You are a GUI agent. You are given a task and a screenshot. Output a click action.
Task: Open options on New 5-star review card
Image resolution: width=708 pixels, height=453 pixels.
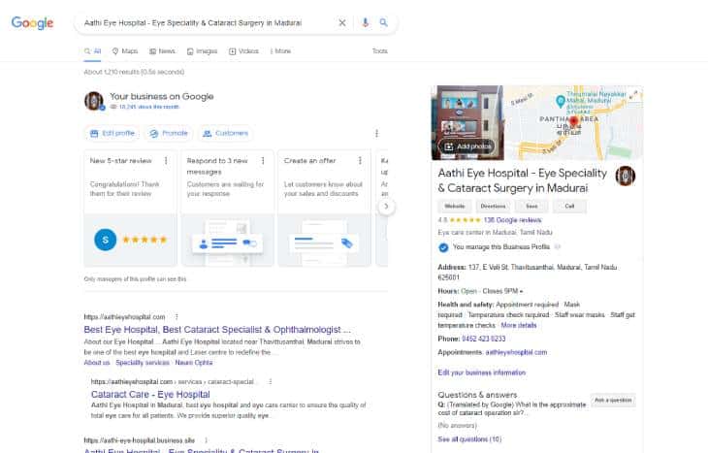click(x=166, y=161)
